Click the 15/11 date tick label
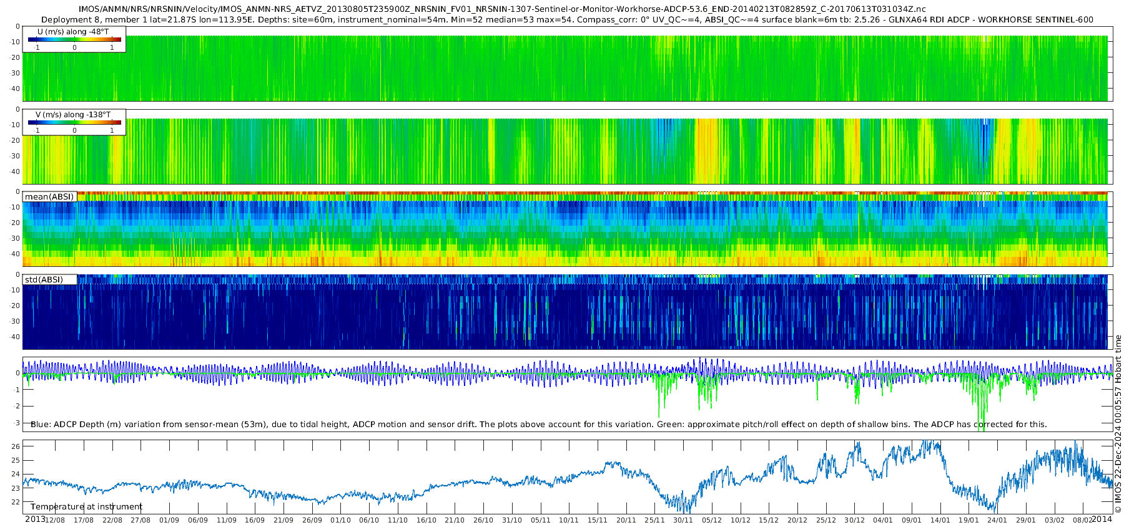Screen dimensions: 1124x530 pos(598,520)
